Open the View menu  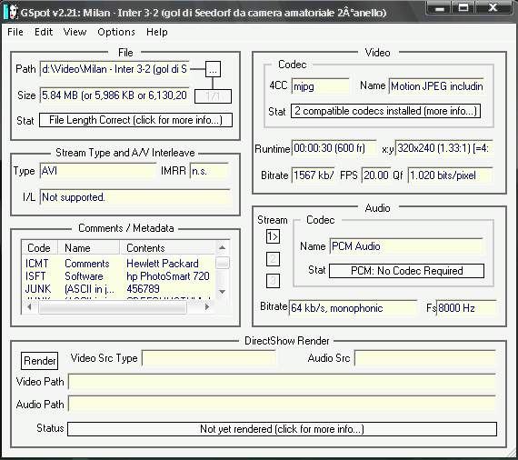[x=75, y=32]
